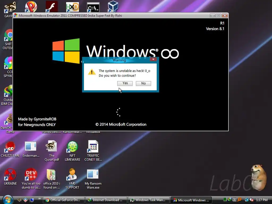Click Yes in the Warning dialog
The width and height of the screenshot is (272, 204).
tap(125, 83)
